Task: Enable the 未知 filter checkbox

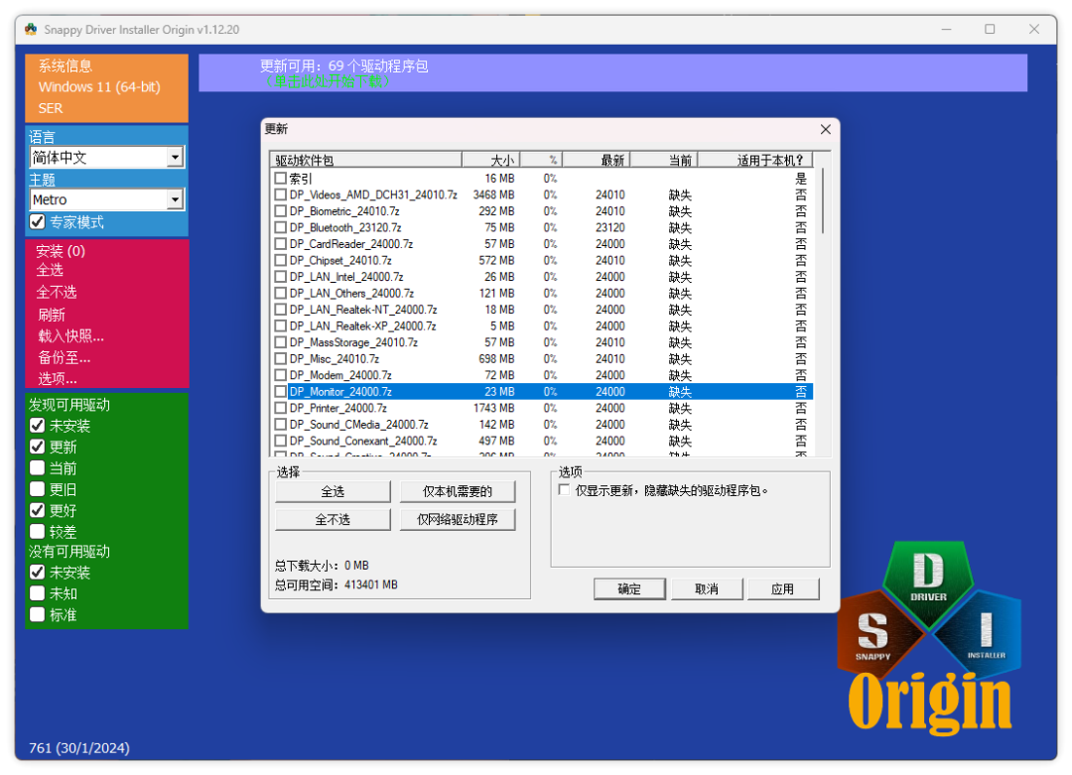Action: (x=38, y=593)
